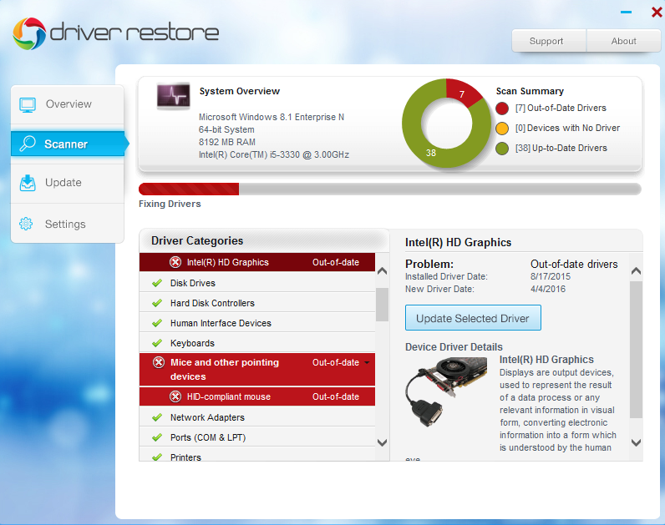Click the red segment of the scan donut chart
This screenshot has height=525, width=665.
pos(462,93)
